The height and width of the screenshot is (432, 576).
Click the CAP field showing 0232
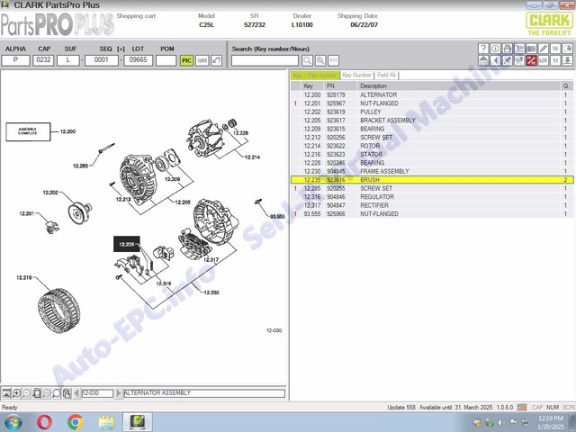[43, 60]
